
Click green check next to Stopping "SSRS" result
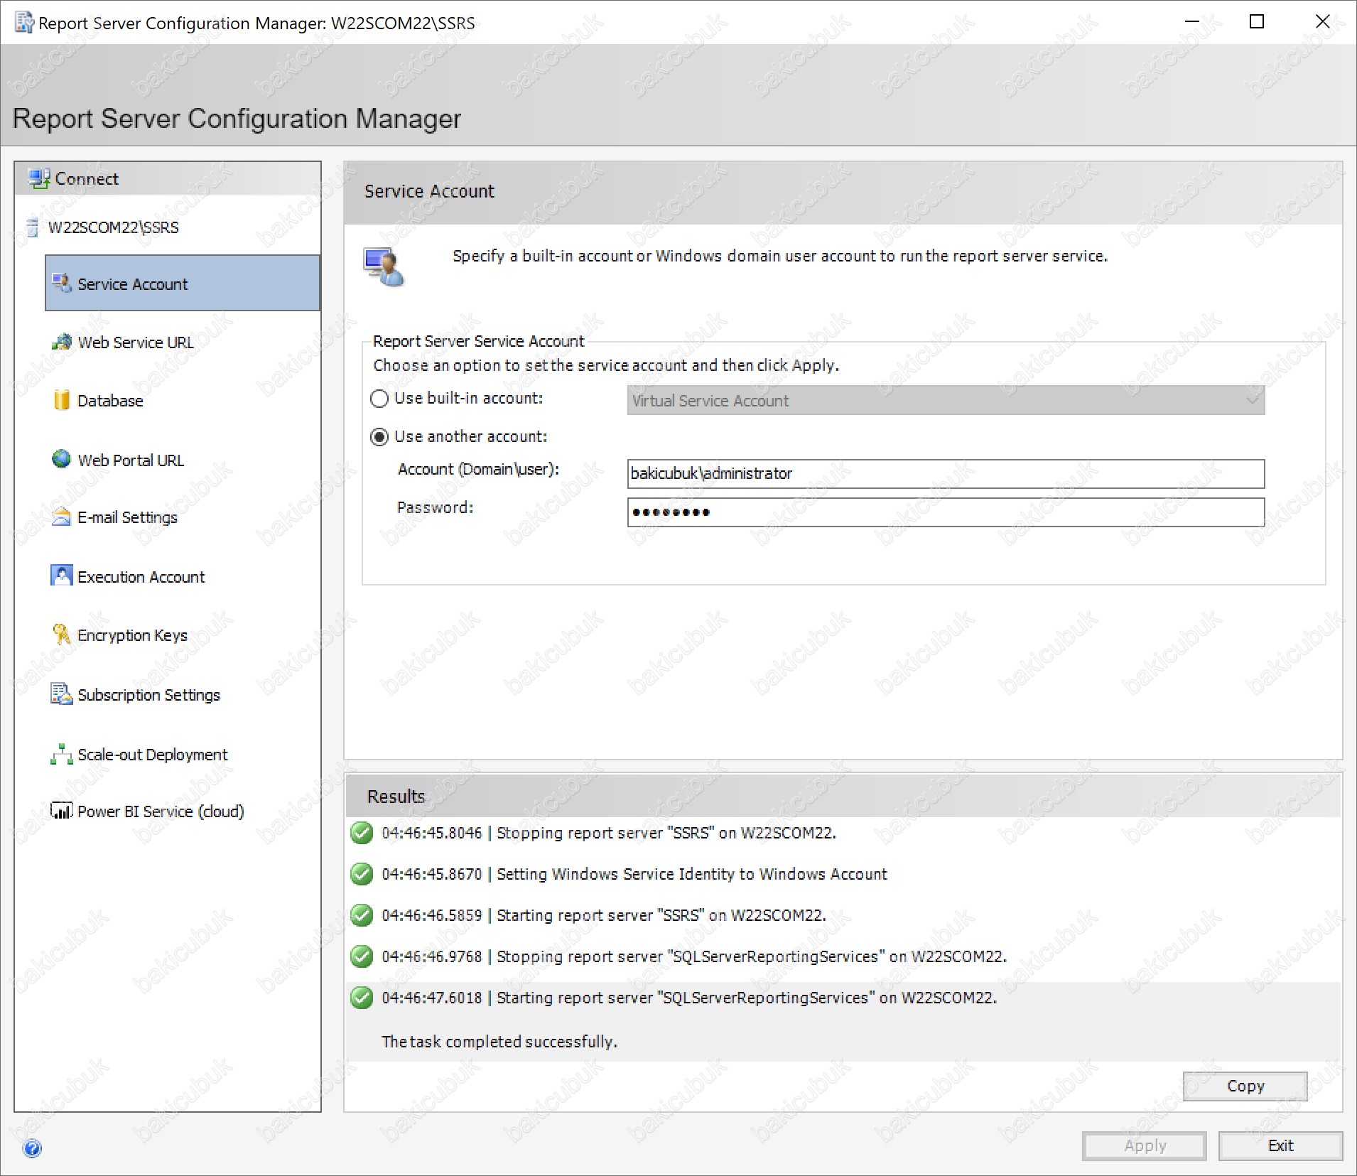(x=362, y=833)
